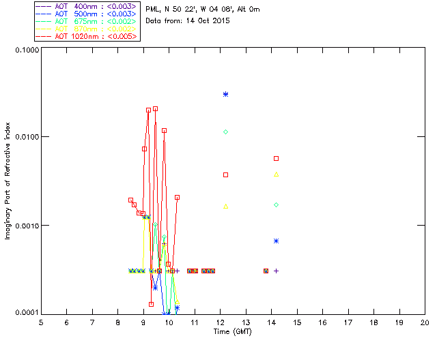
Task: Click the x-axis tick label 12
Action: point(220,322)
